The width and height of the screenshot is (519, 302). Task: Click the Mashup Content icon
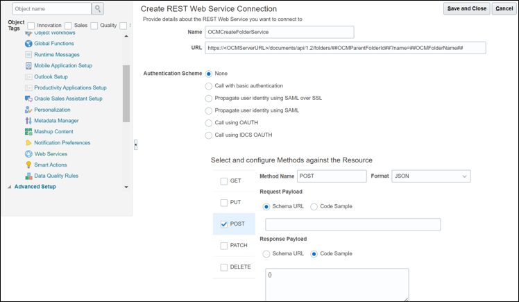[x=28, y=132]
